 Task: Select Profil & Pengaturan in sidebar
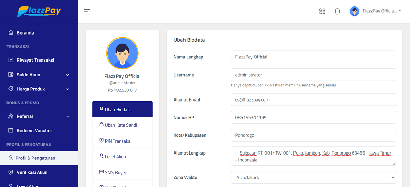(x=39, y=158)
